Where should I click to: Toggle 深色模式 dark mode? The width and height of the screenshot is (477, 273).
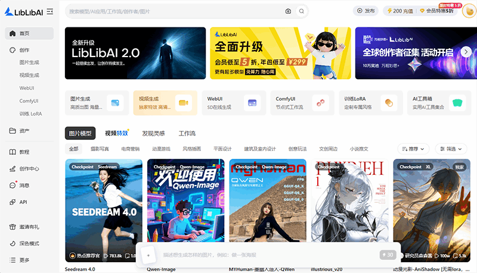pos(29,244)
